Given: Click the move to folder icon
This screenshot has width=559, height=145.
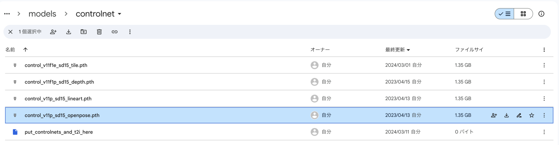Looking at the screenshot, I should click(x=84, y=32).
